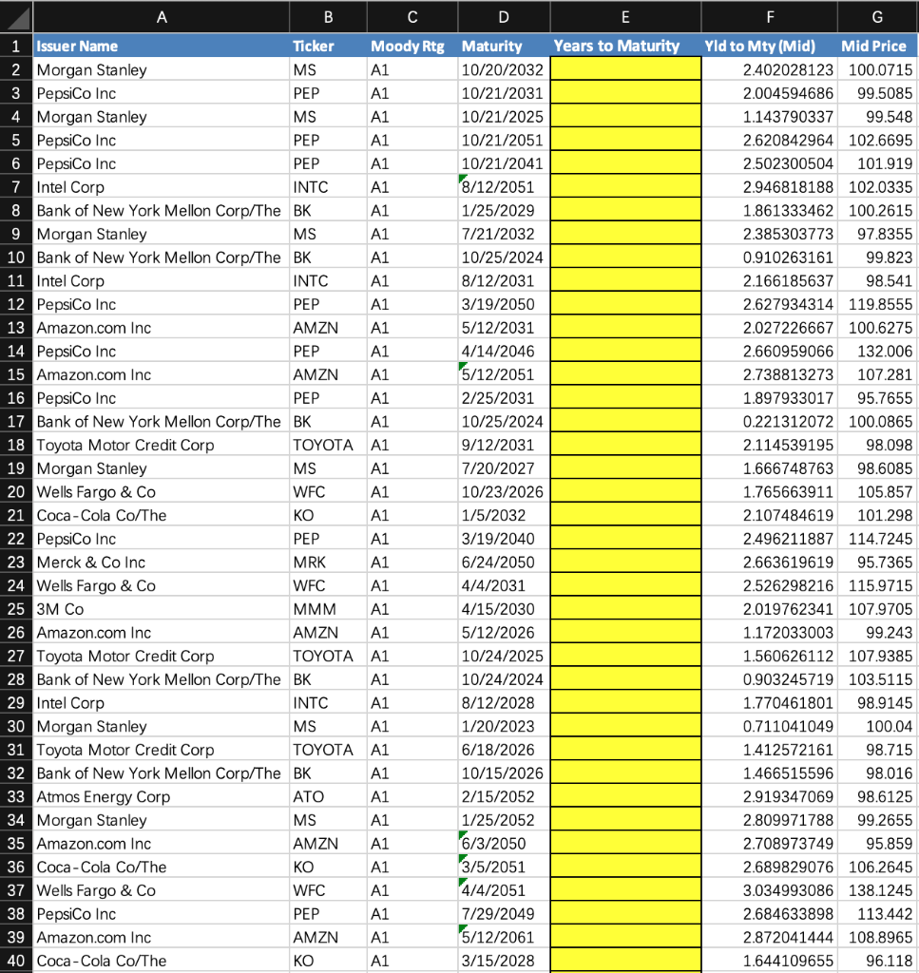Select column F header
The width and height of the screenshot is (919, 973).
coord(770,17)
